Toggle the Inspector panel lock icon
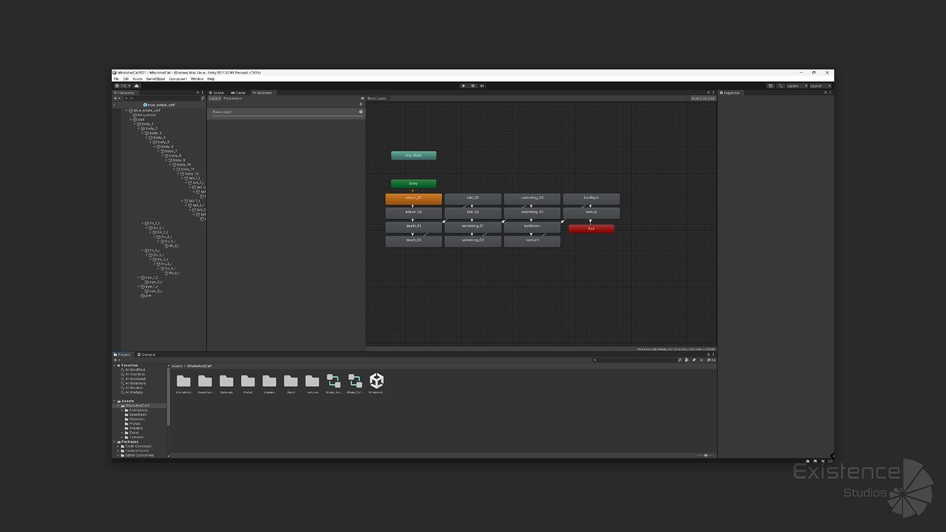 tap(825, 93)
